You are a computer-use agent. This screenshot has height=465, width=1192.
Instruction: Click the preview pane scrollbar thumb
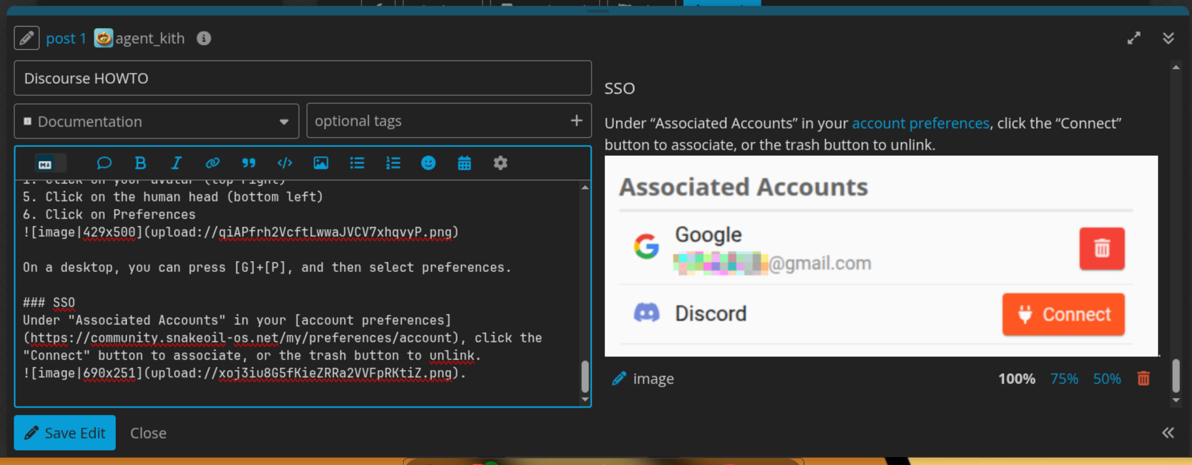1175,376
